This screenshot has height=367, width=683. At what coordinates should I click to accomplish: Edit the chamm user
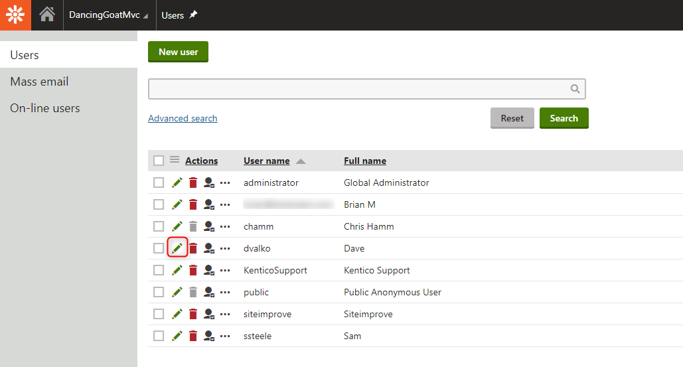(x=177, y=226)
